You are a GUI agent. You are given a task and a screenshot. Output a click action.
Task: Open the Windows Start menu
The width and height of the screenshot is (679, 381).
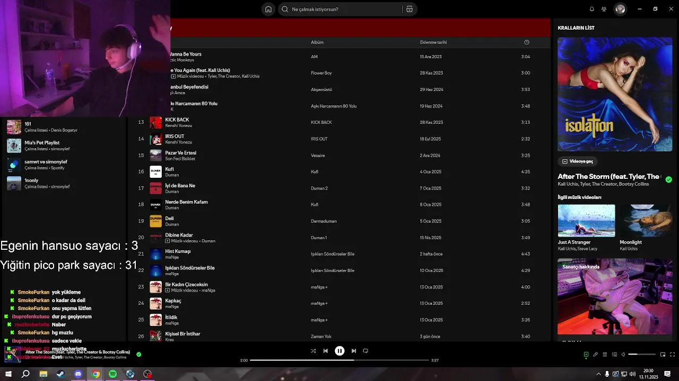click(8, 374)
